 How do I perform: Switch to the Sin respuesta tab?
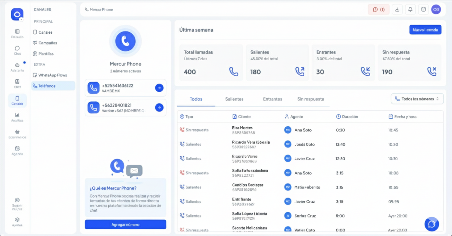pos(310,99)
